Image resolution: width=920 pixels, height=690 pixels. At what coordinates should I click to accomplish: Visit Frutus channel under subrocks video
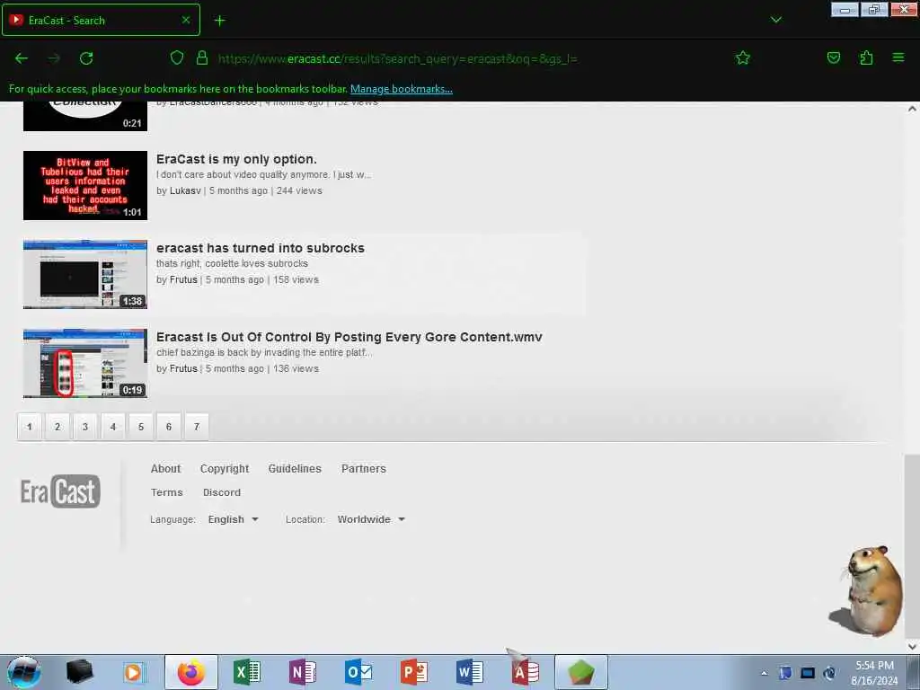[183, 280]
